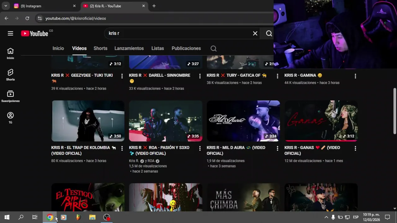Viewport: 397px width, 223px height.
Task: Open options for MIL D AURA video
Action: pyautogui.click(x=277, y=148)
